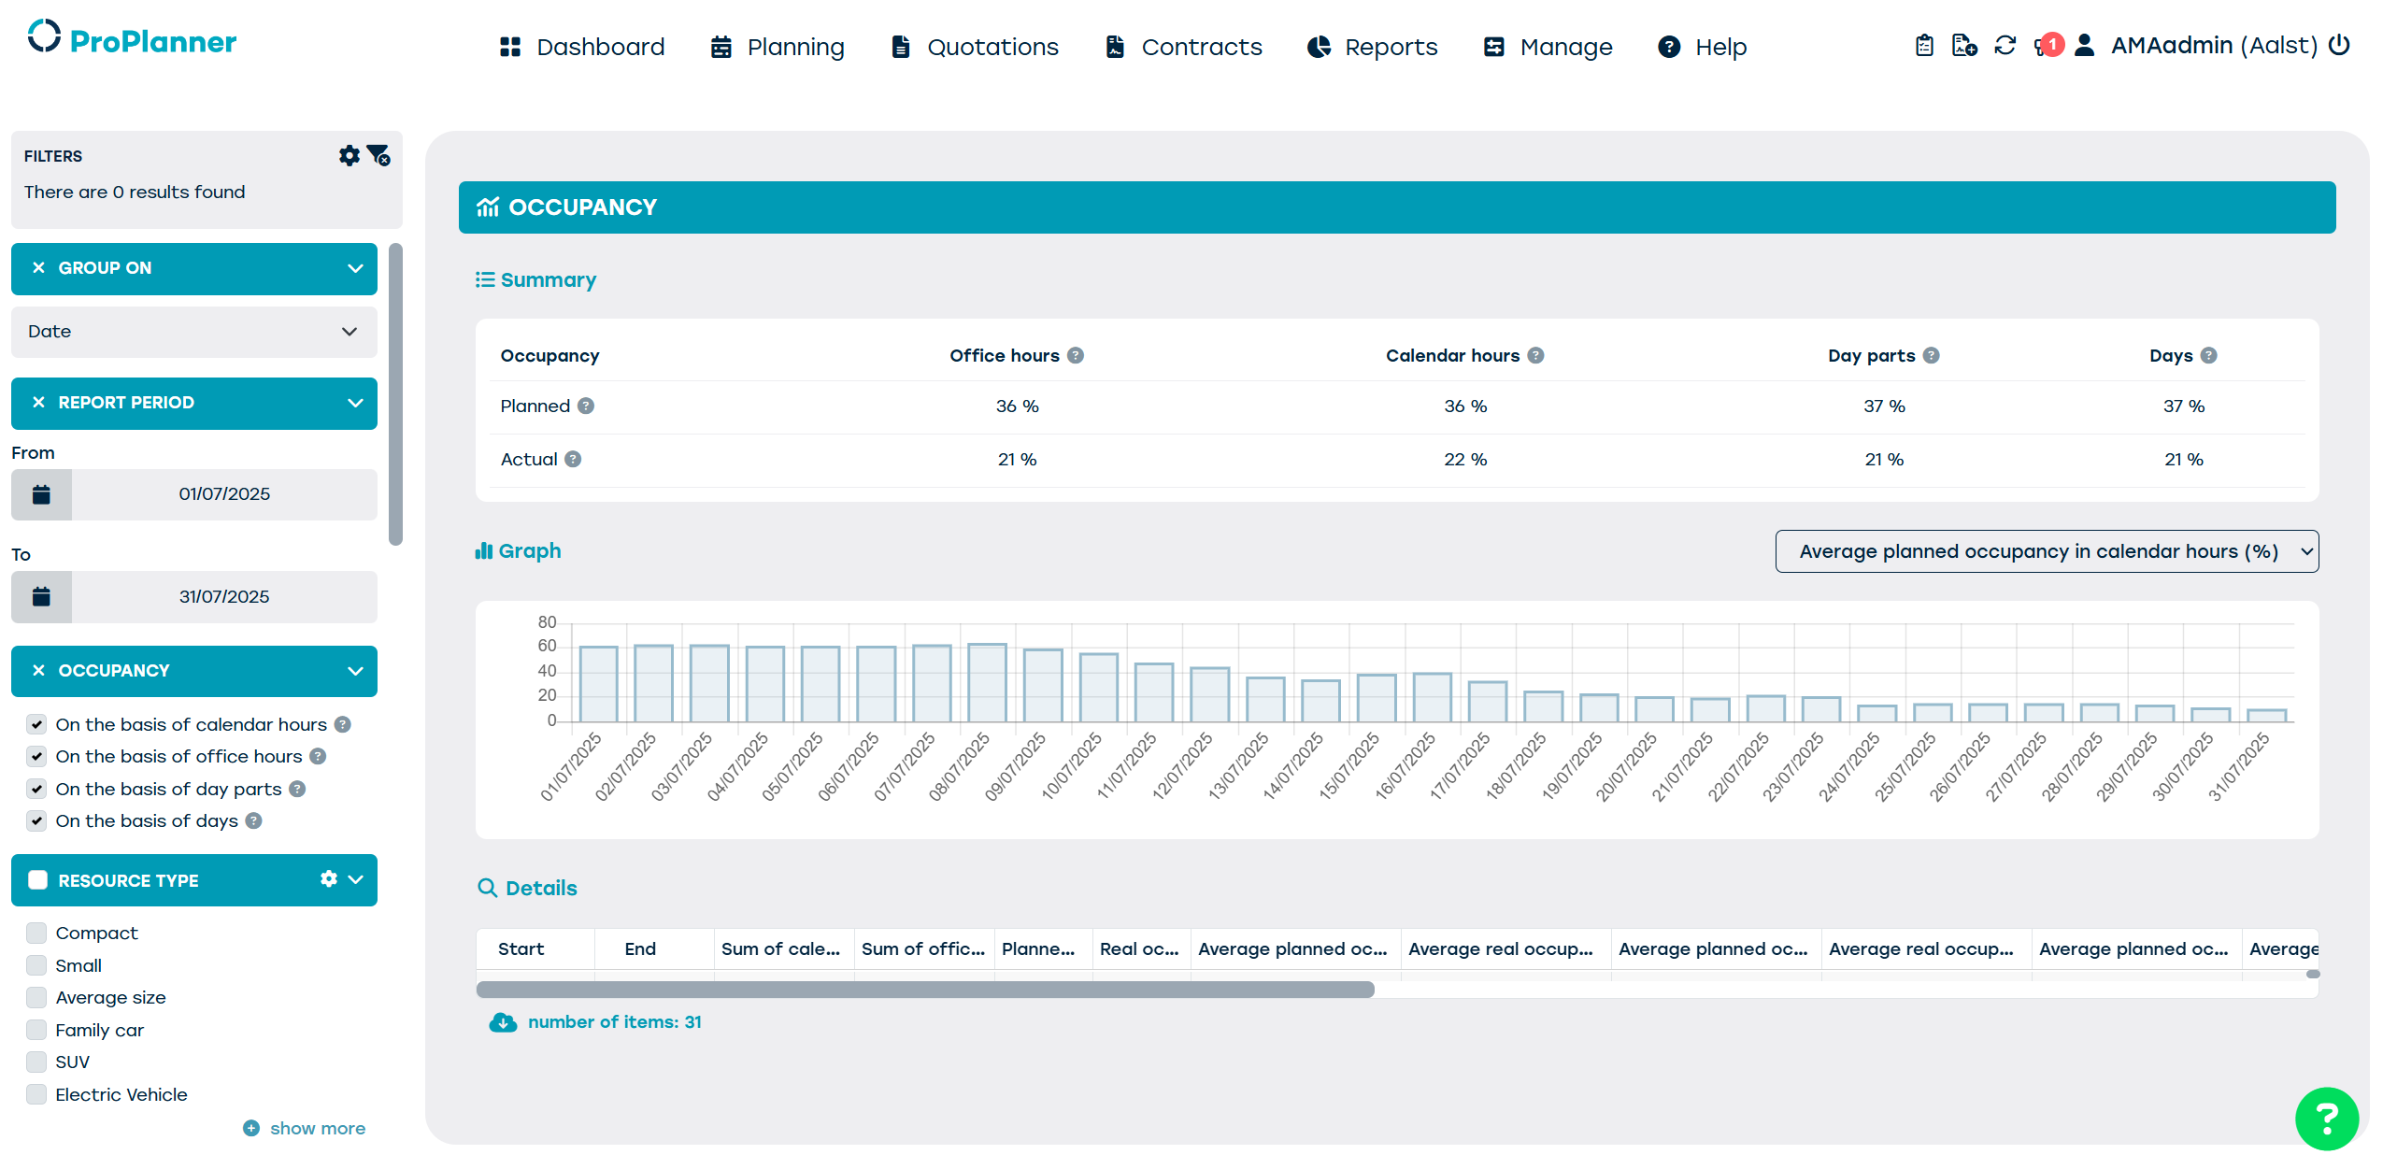This screenshot has height=1169, width=2383.
Task: Open the Date group-on dropdown
Action: [193, 332]
